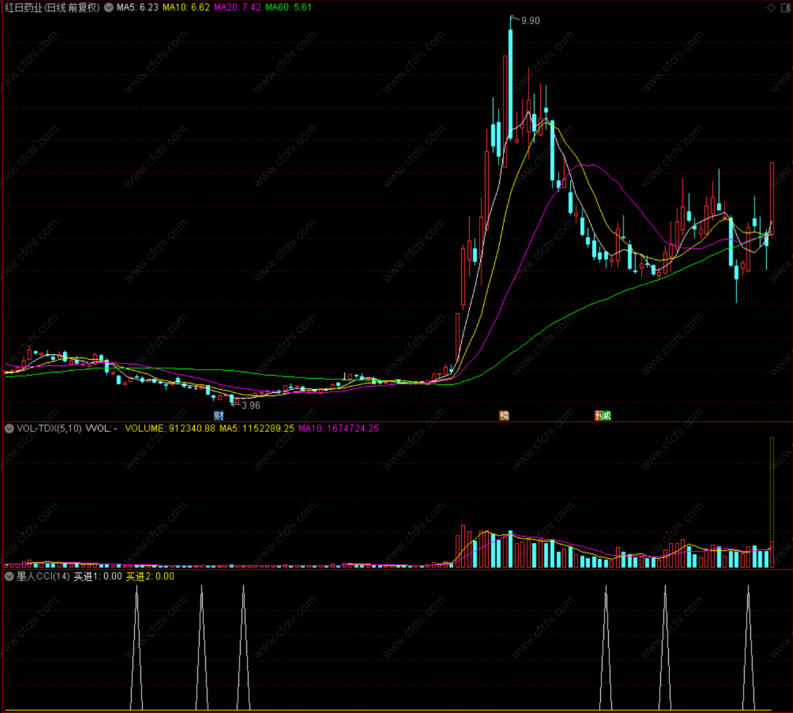Click the VVOL: - label
The image size is (793, 713).
pyautogui.click(x=102, y=428)
